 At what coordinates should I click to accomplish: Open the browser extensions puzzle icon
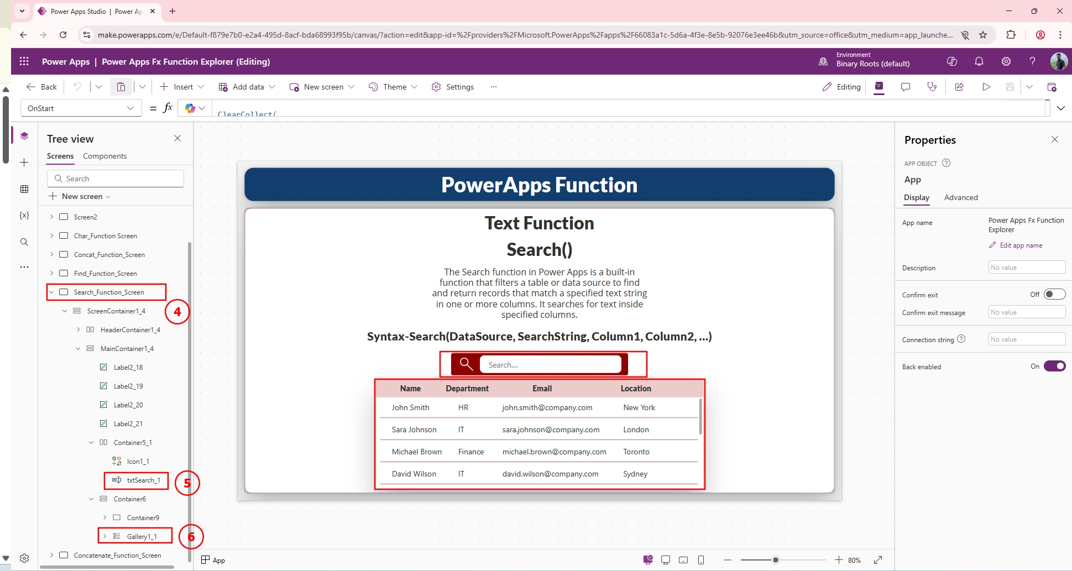tap(1011, 35)
